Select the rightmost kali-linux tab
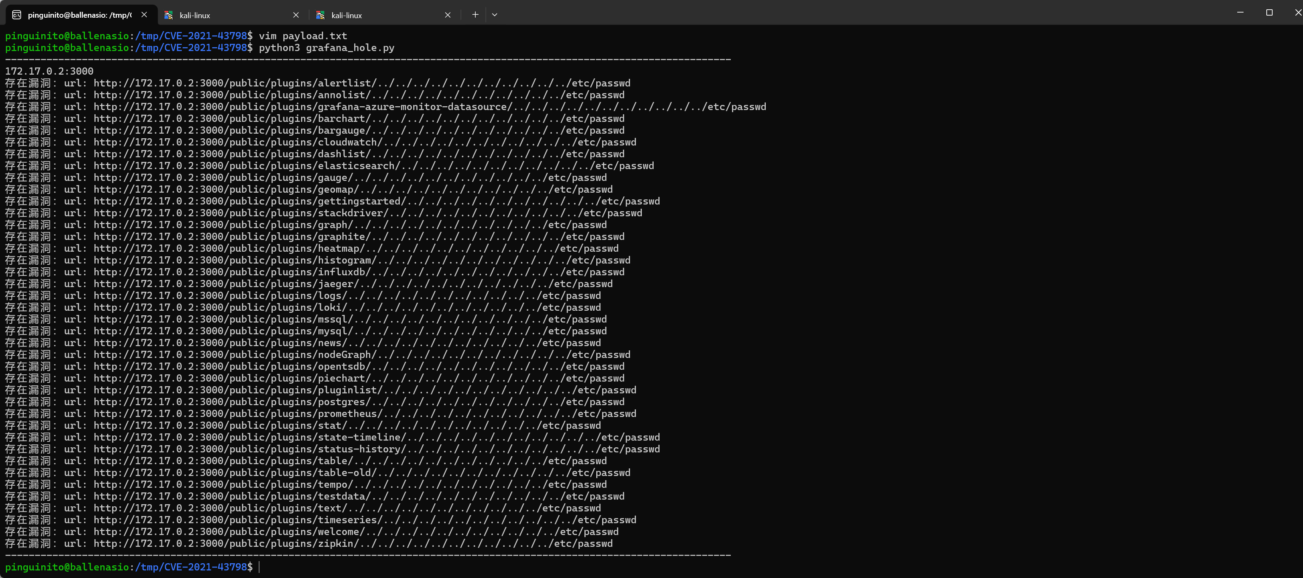 click(x=385, y=15)
